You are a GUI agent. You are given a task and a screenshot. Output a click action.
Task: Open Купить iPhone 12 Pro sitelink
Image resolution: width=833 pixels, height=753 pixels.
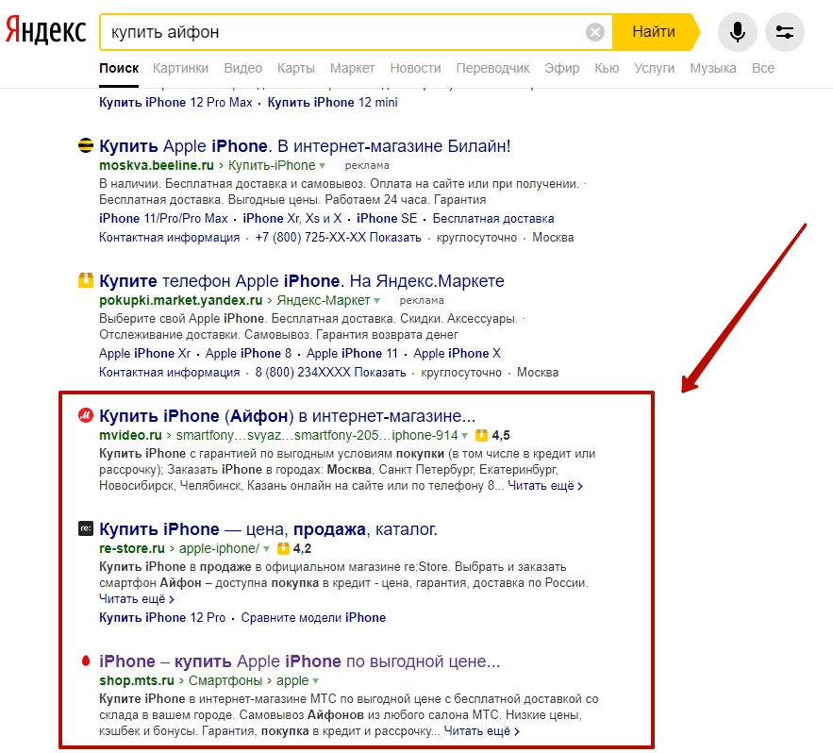click(x=162, y=617)
